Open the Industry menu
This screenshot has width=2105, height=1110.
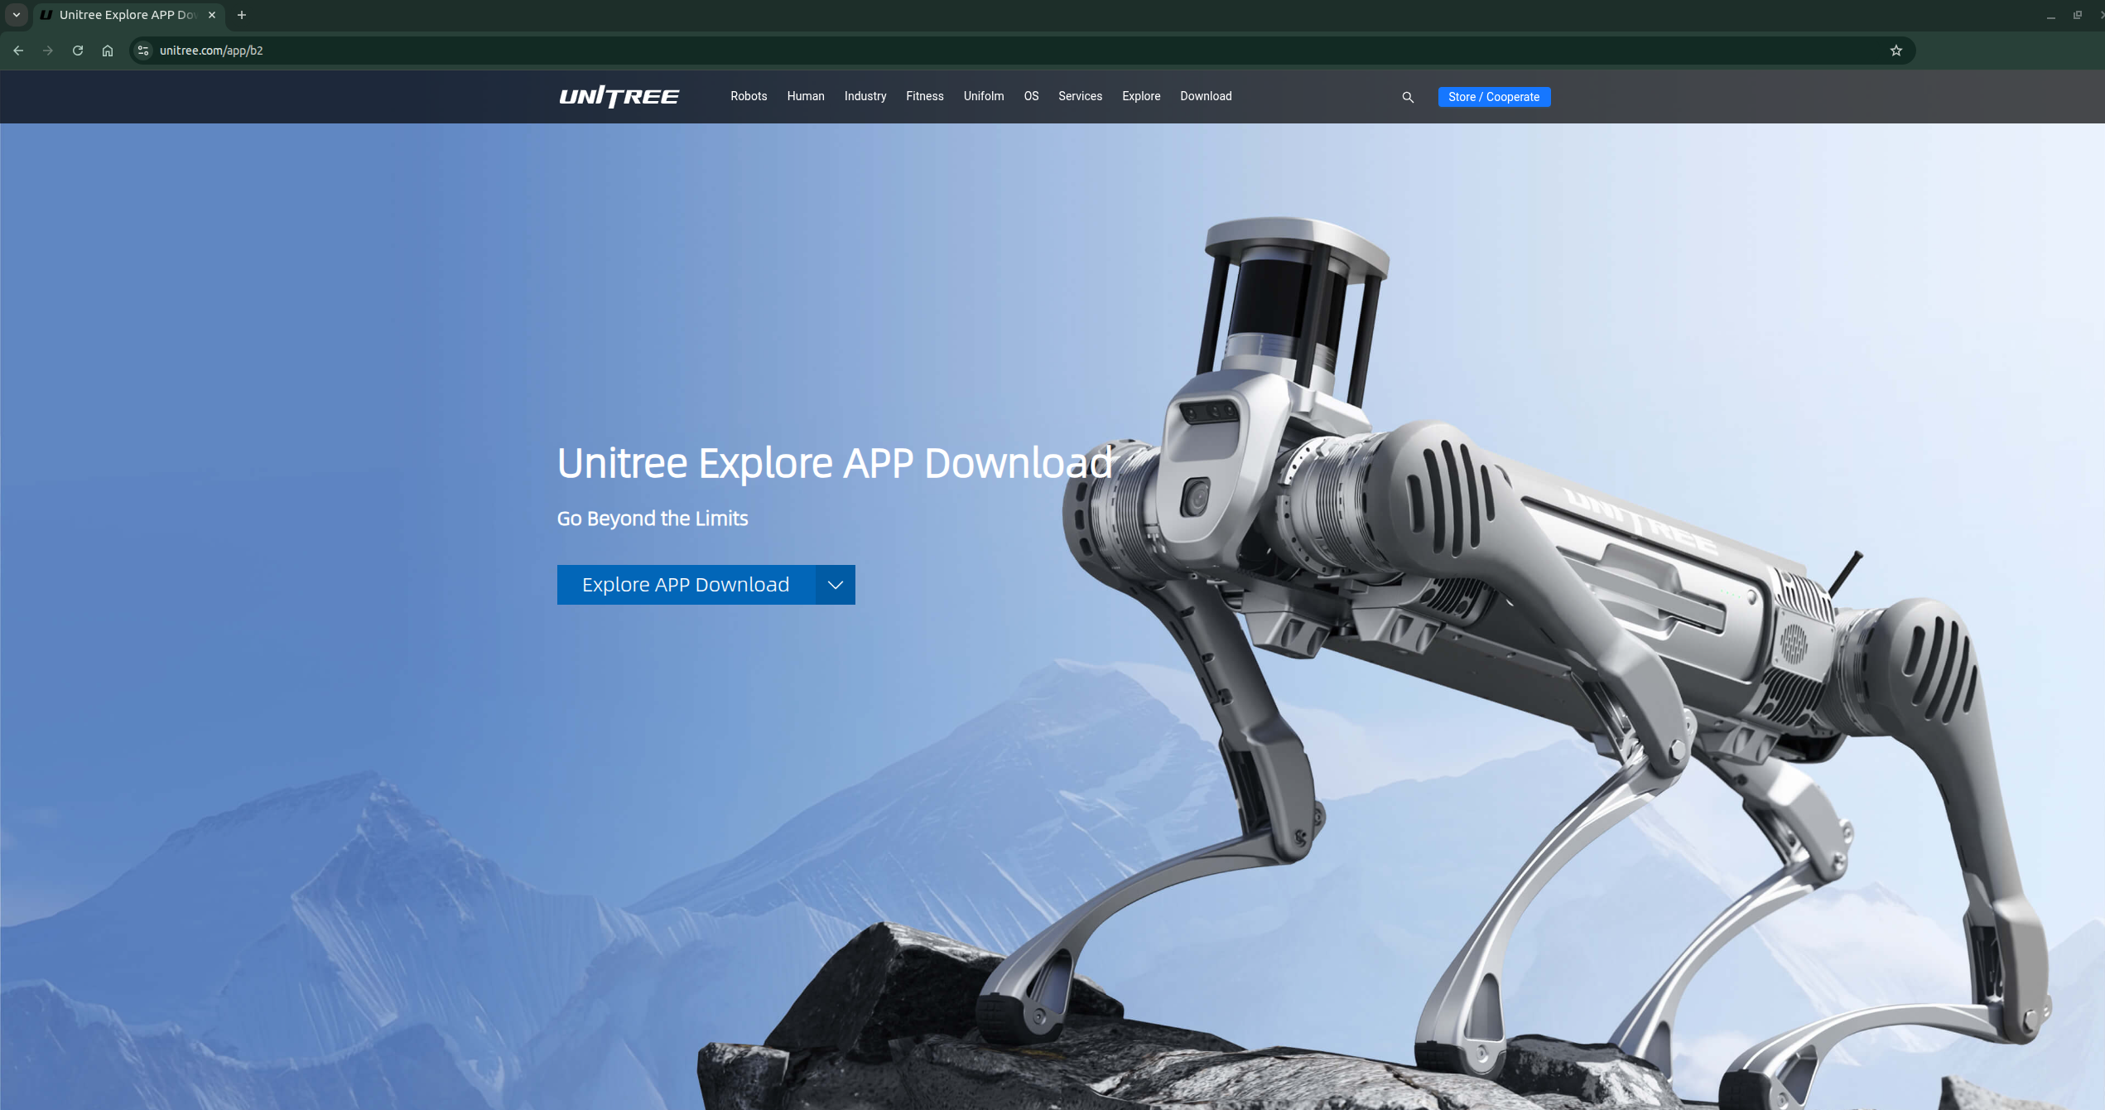coord(865,96)
